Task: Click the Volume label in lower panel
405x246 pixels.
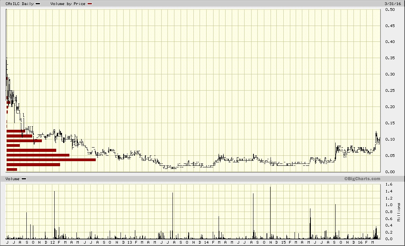Action: point(12,179)
